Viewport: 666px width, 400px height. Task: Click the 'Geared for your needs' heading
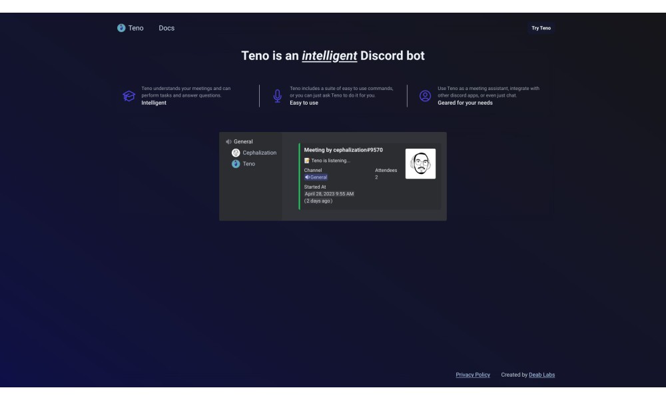coord(465,103)
